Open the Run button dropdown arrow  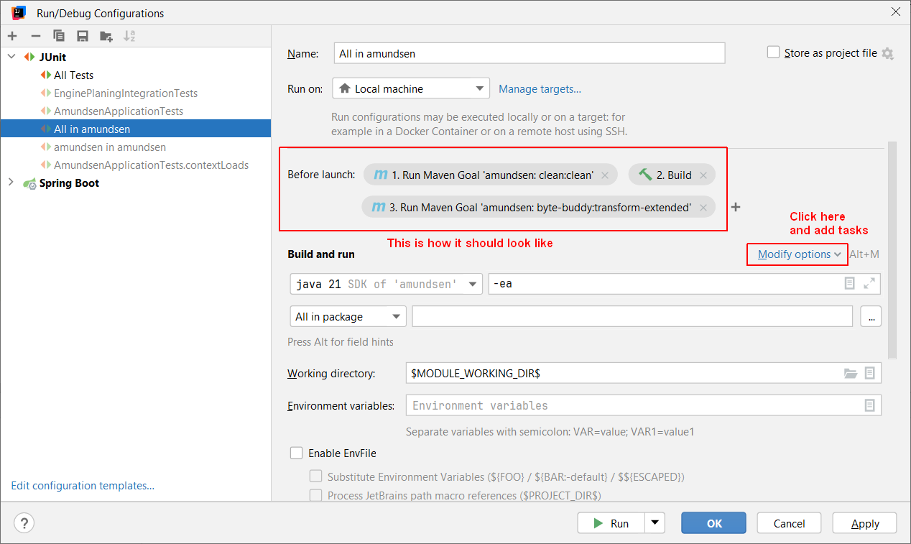[x=655, y=523]
